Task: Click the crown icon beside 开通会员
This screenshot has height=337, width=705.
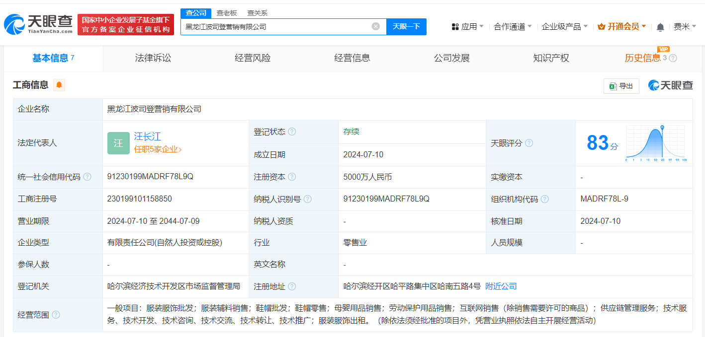Action: [x=601, y=26]
